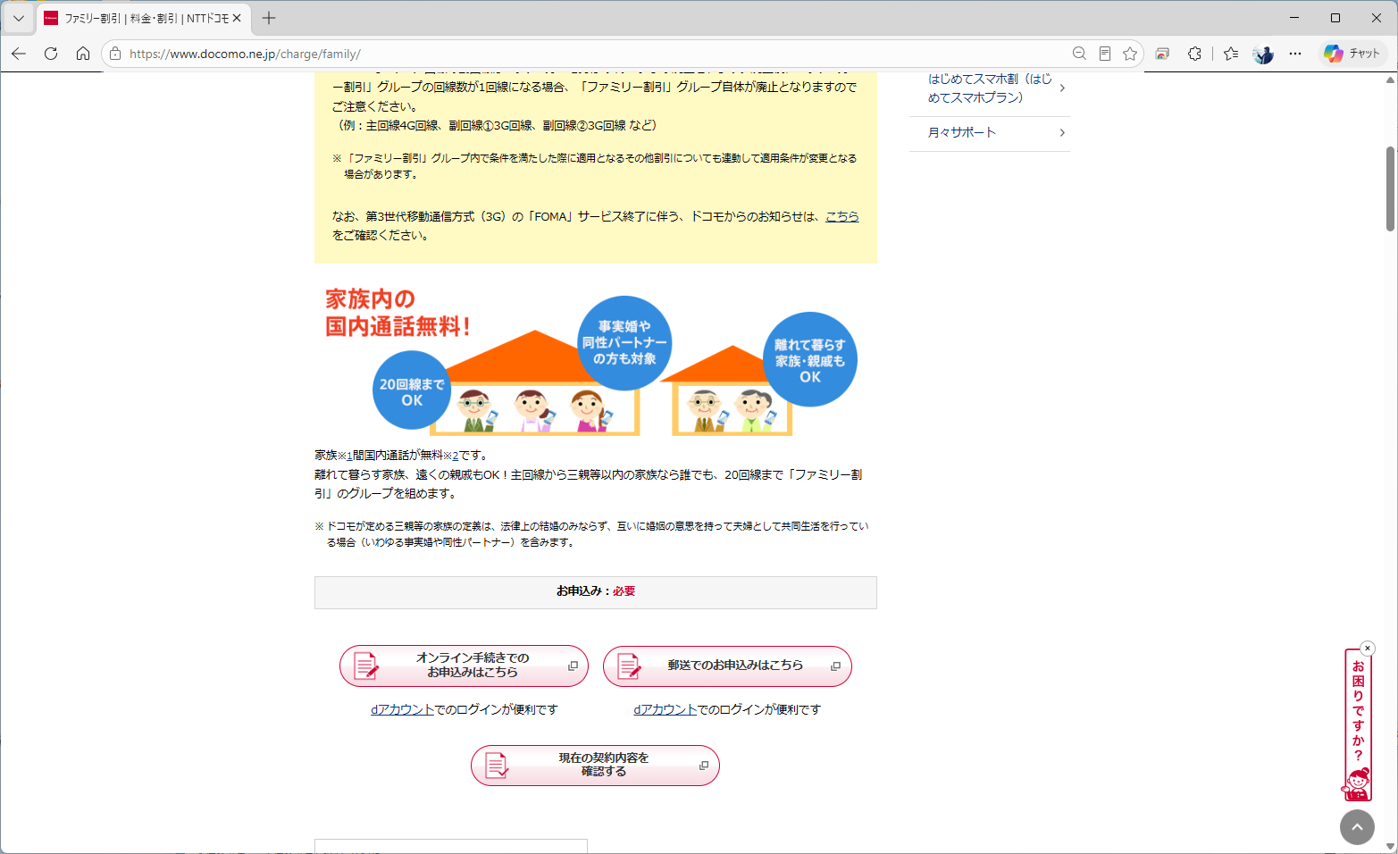
Task: Click the multicolored stacked-windows extension icon
Action: (x=1162, y=54)
